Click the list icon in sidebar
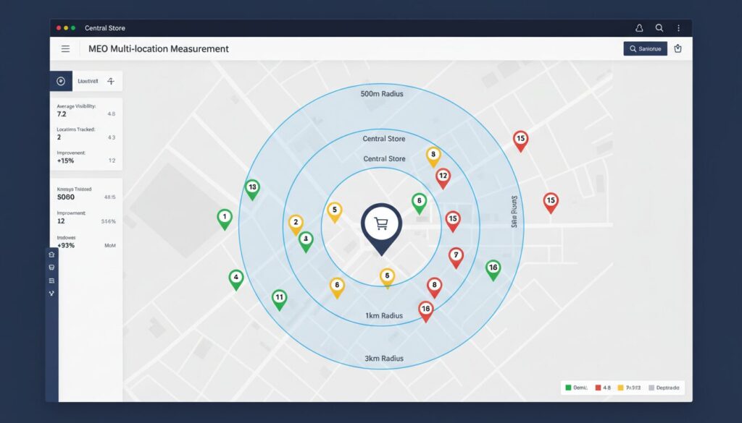The height and width of the screenshot is (423, 742). (51, 281)
